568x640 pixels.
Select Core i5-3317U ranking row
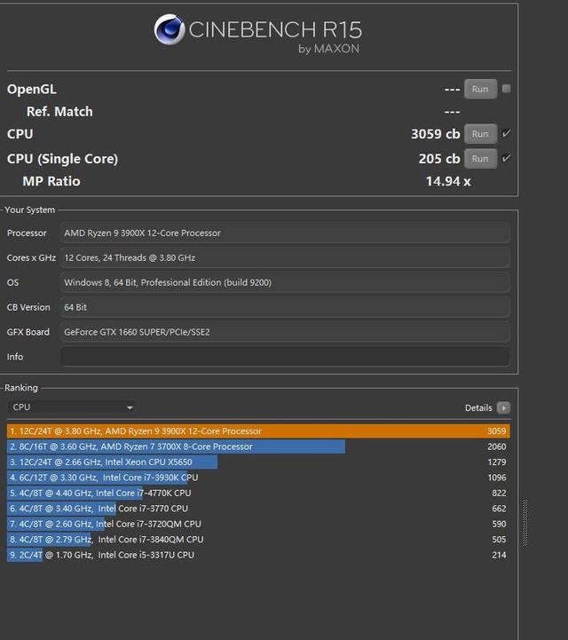[258, 555]
